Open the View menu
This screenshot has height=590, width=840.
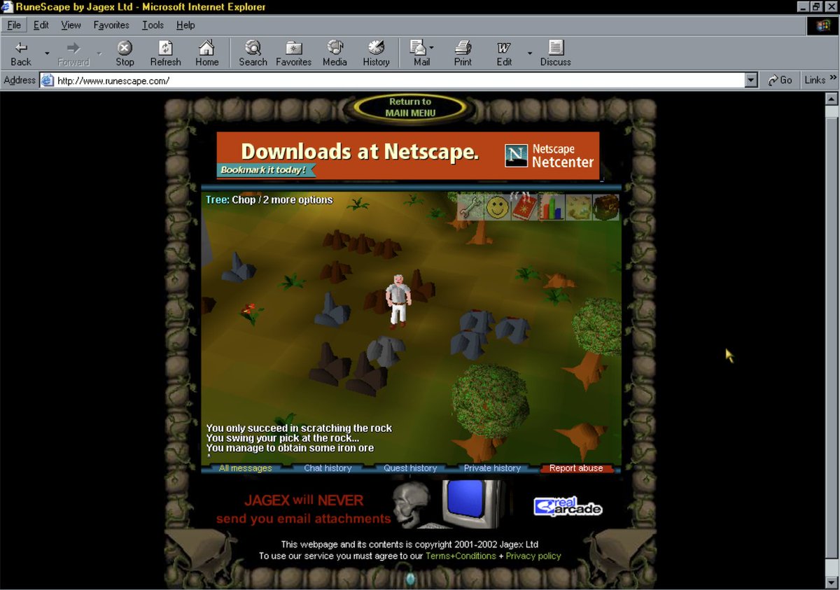click(x=71, y=25)
